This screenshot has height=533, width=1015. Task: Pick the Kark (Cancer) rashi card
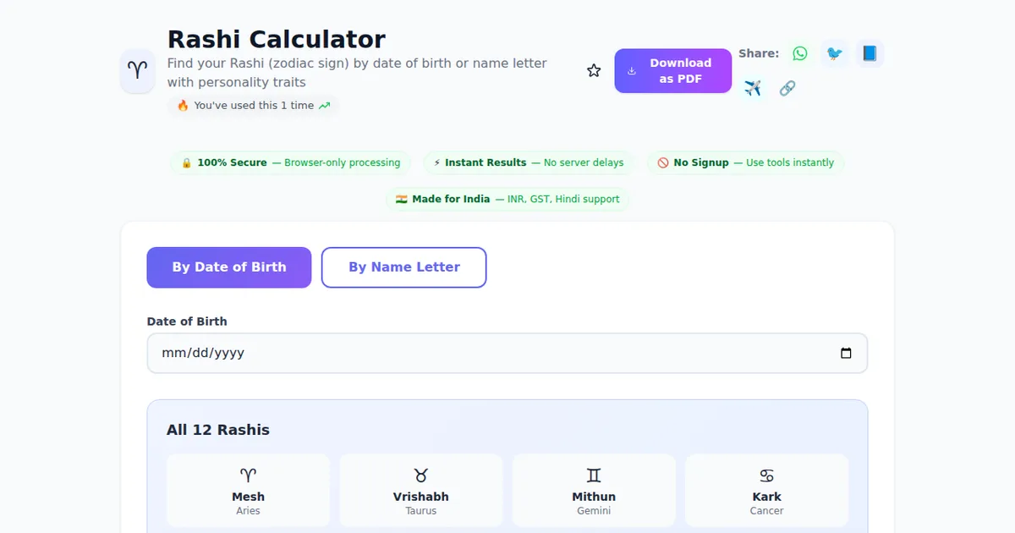[766, 491]
